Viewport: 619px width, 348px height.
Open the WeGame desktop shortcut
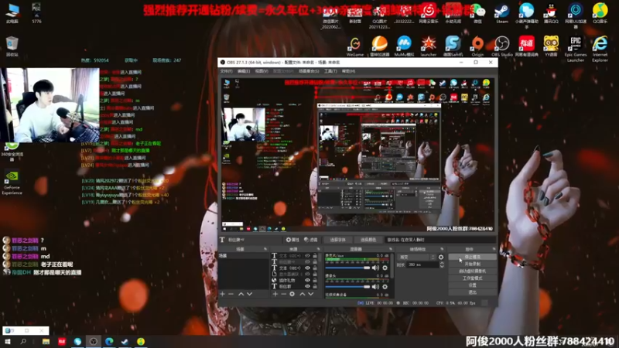coord(355,46)
